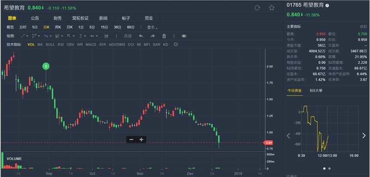370x177 pixels.
Task: Click the green E event marker
Action: click(46, 66)
